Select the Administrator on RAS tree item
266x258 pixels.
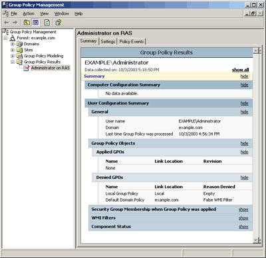[x=51, y=68]
